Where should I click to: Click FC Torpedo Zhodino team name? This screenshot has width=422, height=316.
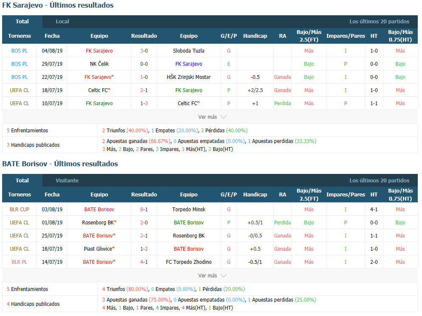pos(189,262)
